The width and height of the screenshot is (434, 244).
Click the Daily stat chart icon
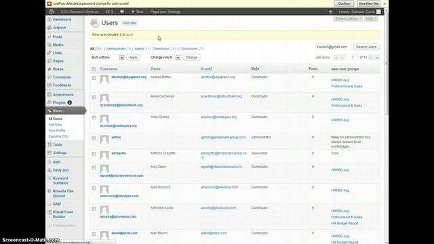pos(50,170)
